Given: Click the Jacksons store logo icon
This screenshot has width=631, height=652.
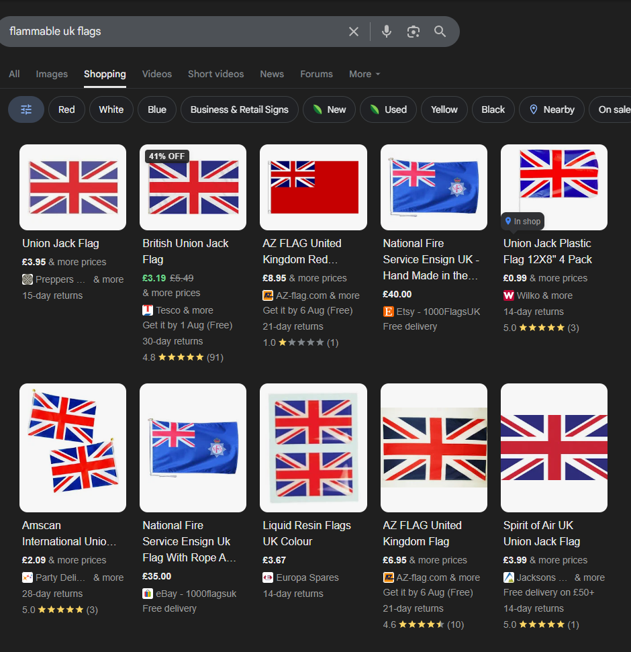Looking at the screenshot, I should (508, 577).
